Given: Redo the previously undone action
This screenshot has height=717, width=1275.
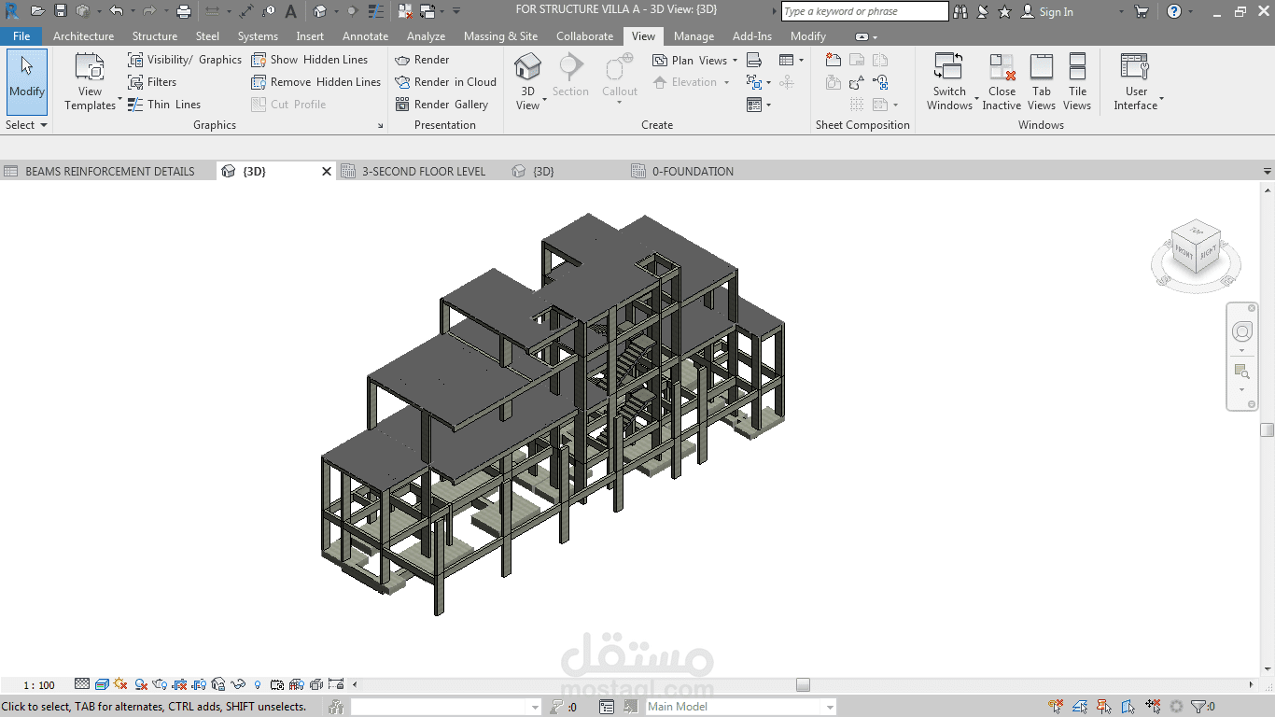Looking at the screenshot, I should click(148, 11).
